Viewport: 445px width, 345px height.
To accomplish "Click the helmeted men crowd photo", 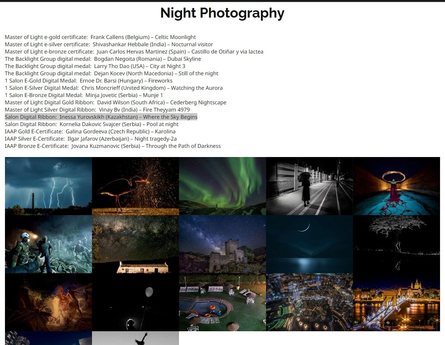I will 48,244.
